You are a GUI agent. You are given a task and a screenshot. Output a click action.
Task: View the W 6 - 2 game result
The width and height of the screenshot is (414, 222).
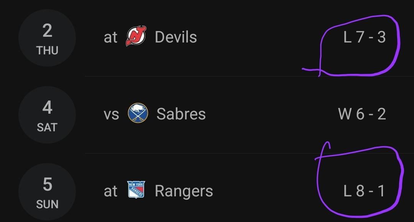pos(362,114)
